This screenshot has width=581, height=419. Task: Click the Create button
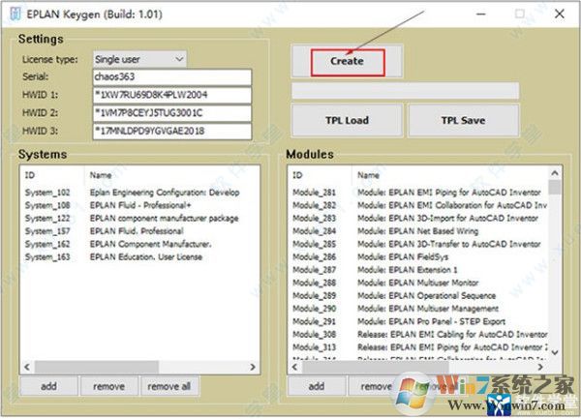tap(348, 61)
